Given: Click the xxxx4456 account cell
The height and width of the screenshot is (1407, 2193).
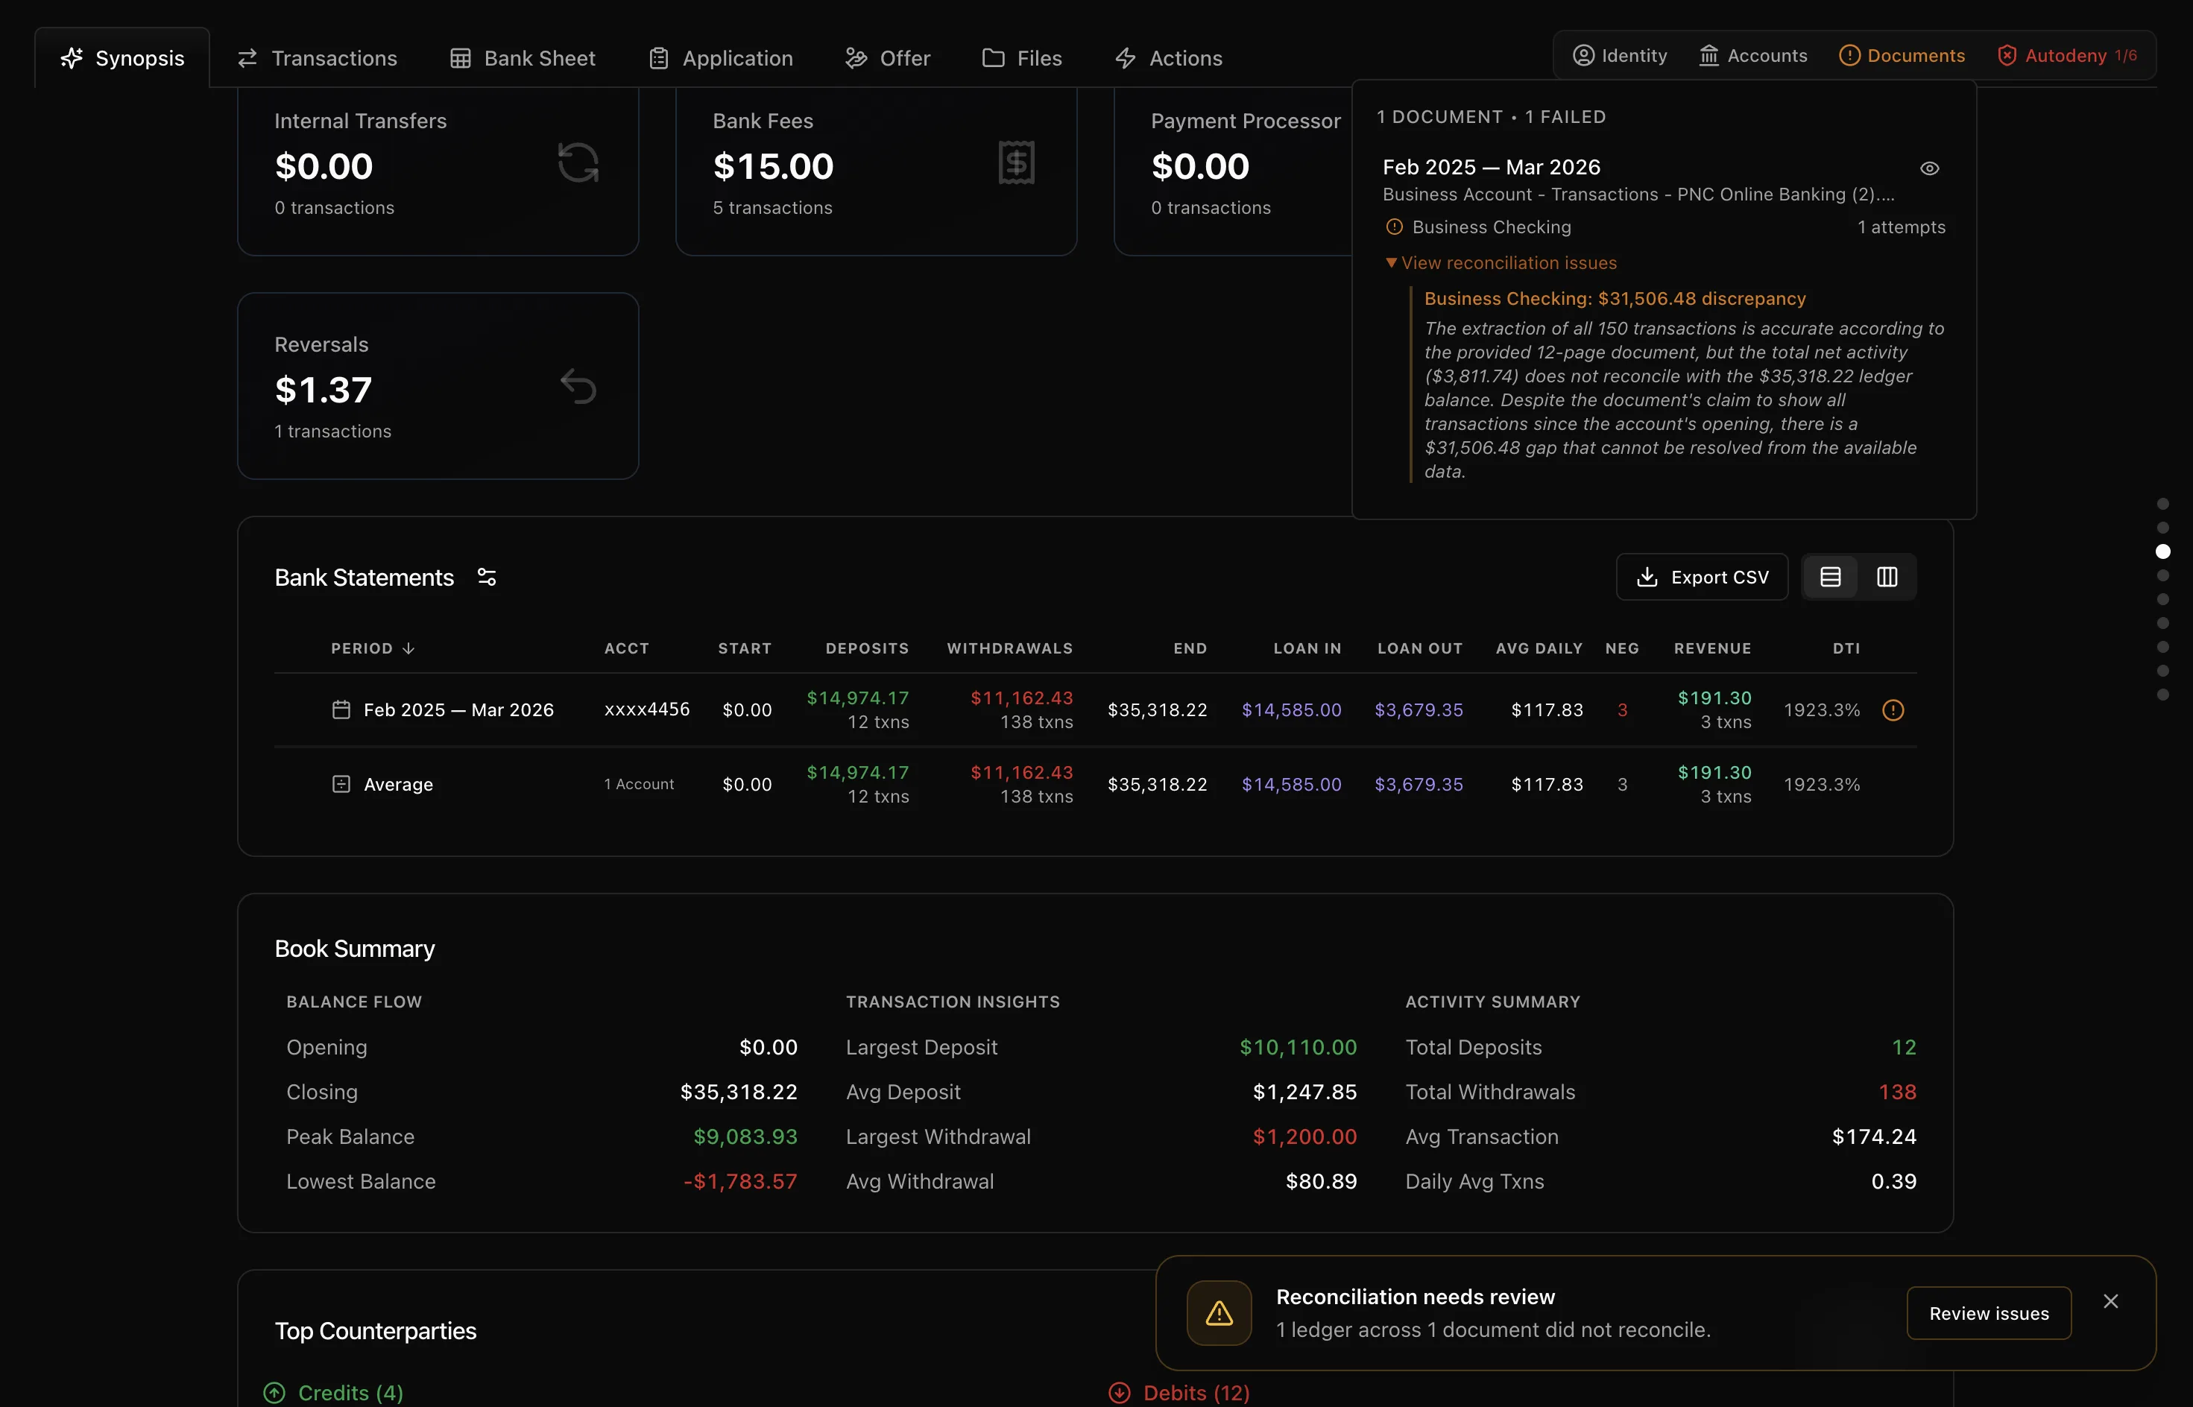Looking at the screenshot, I should (647, 710).
